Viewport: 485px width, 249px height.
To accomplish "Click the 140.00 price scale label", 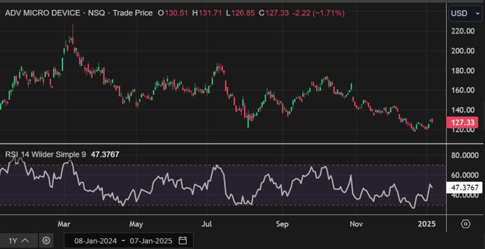I will (x=463, y=110).
